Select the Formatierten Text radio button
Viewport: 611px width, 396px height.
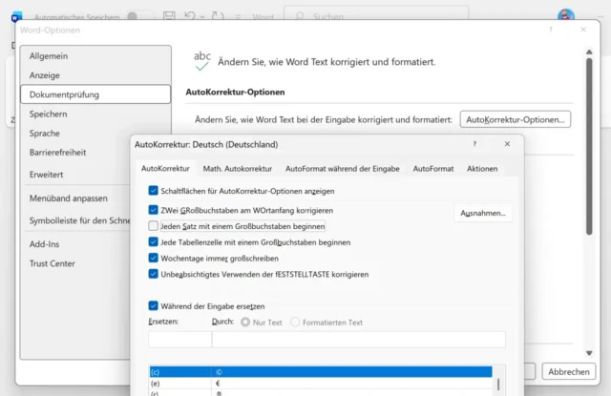tap(295, 322)
